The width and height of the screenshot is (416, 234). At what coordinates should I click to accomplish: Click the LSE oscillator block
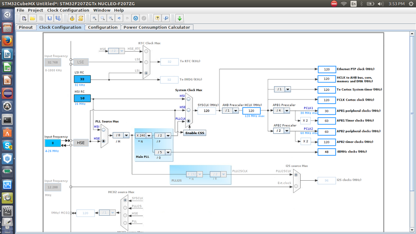[81, 62]
